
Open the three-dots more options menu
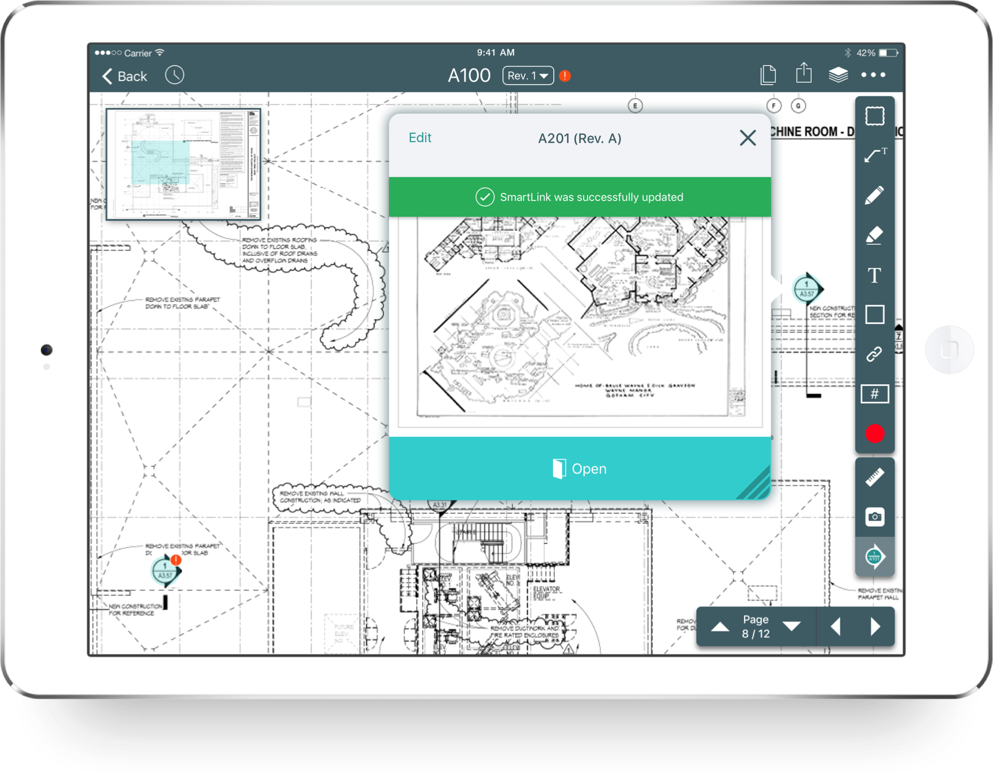[873, 75]
